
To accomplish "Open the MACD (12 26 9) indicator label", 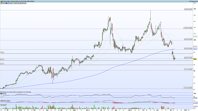I will (x=6, y=101).
